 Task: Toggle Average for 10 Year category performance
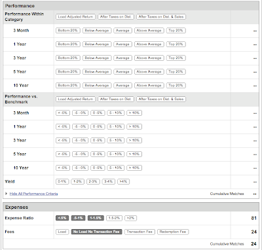tap(122, 86)
